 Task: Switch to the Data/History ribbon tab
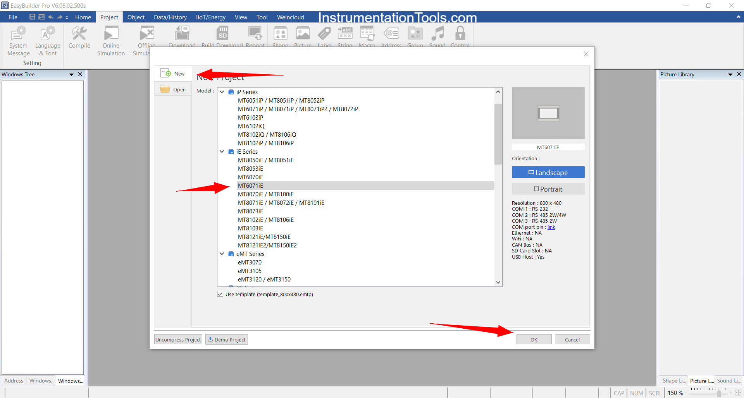click(170, 17)
